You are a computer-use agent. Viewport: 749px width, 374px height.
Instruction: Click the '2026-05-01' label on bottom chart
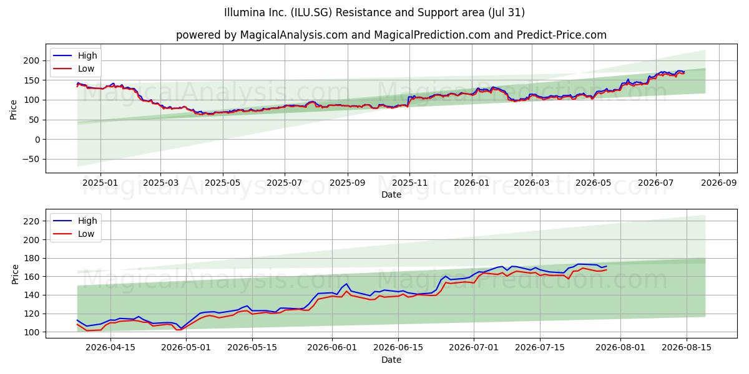[186, 348]
